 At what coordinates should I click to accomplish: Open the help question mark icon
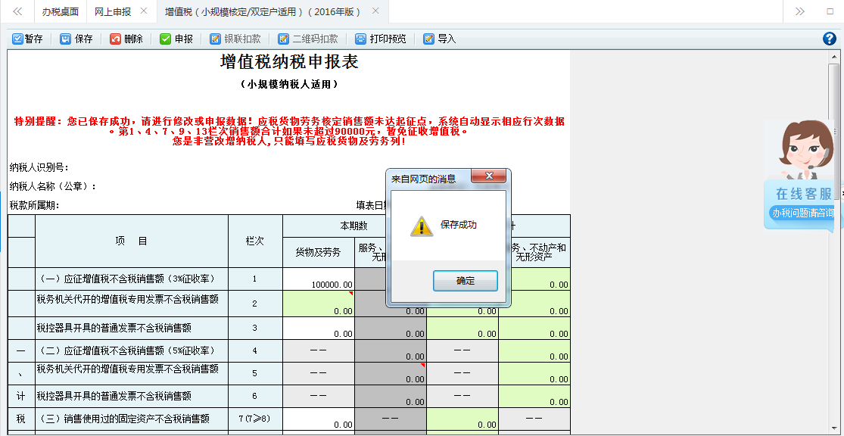coord(829,38)
